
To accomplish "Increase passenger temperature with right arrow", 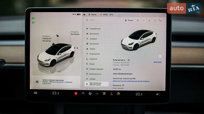I will [145, 94].
